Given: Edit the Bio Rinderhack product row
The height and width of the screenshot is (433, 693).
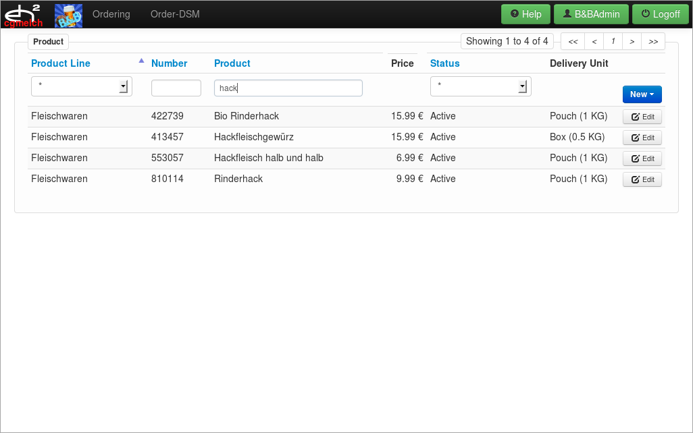Looking at the screenshot, I should pyautogui.click(x=642, y=117).
